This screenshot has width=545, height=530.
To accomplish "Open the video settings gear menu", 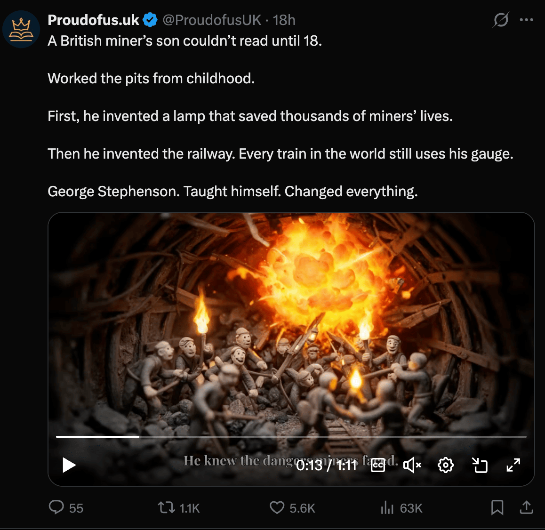I will point(445,465).
